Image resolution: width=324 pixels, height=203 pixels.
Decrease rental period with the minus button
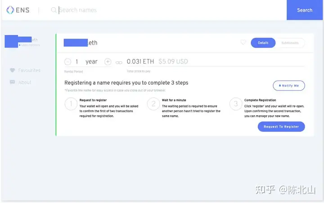67,62
